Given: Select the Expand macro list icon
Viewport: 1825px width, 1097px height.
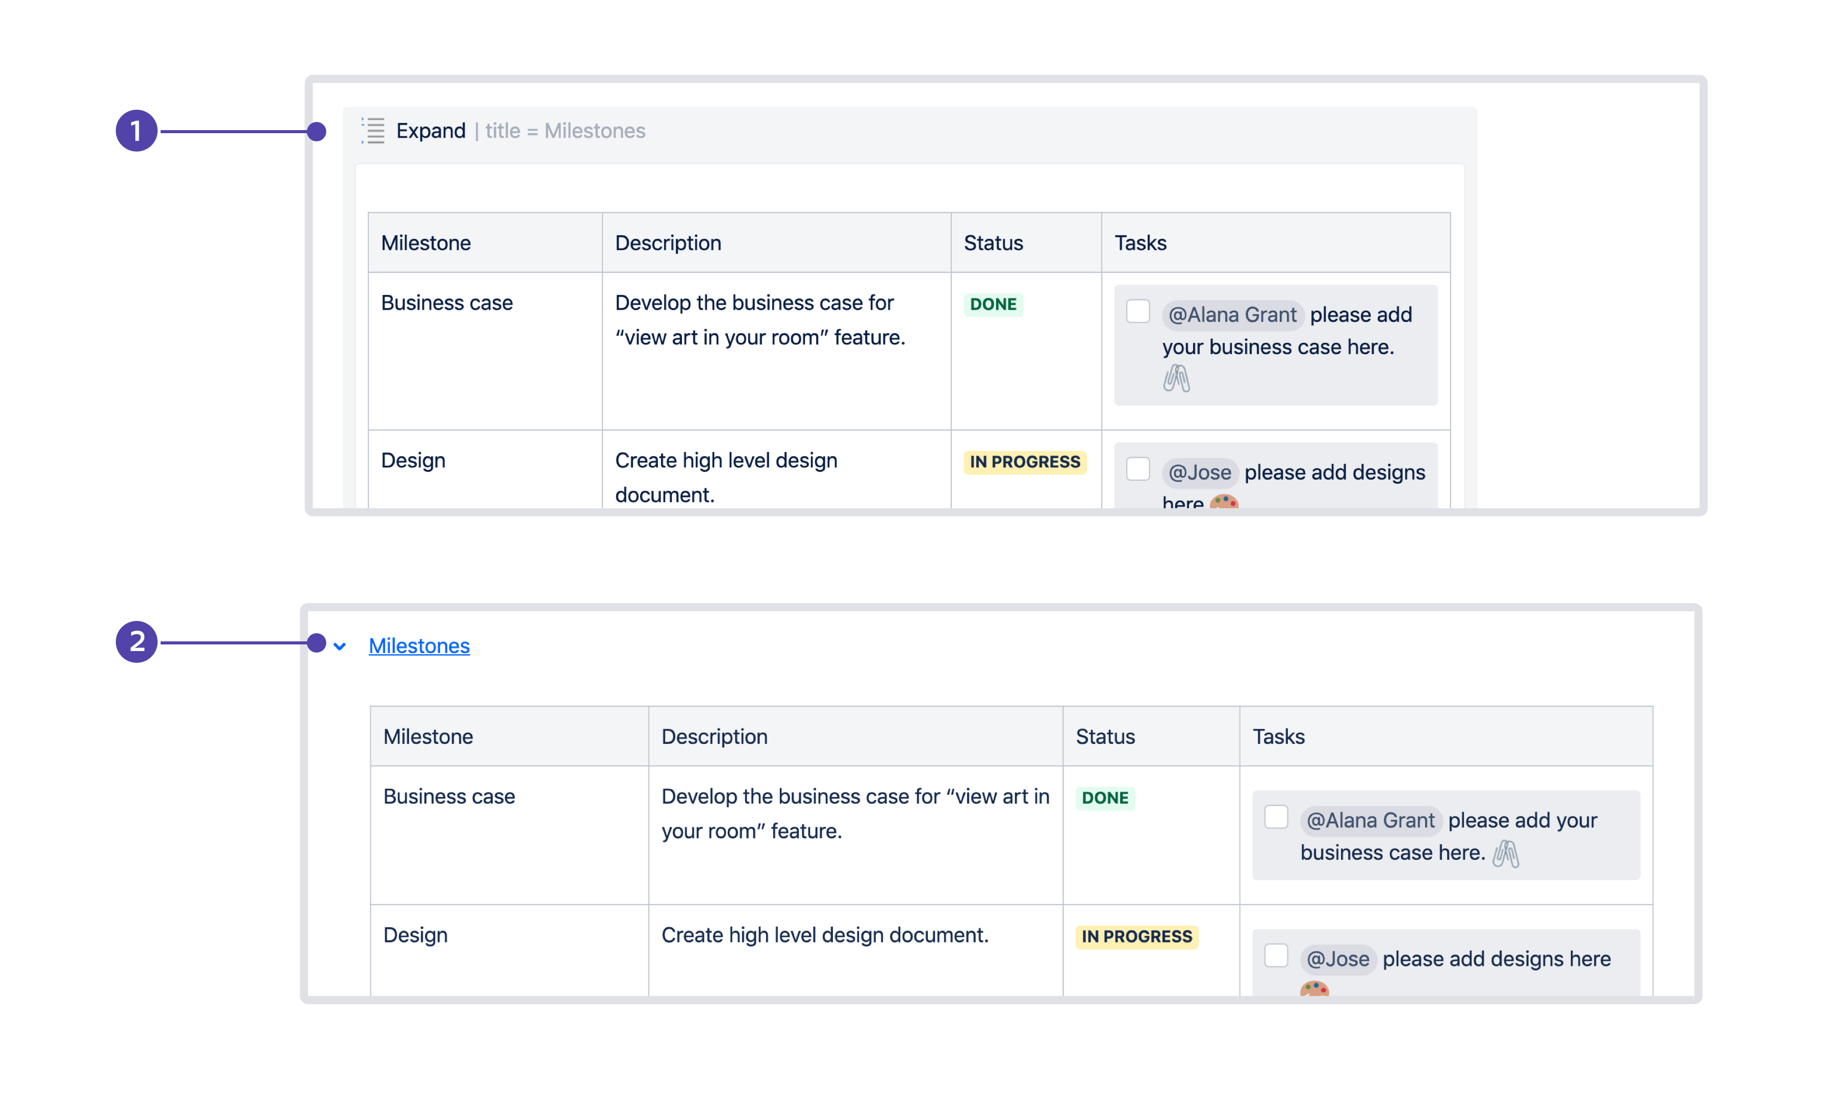Looking at the screenshot, I should [374, 130].
